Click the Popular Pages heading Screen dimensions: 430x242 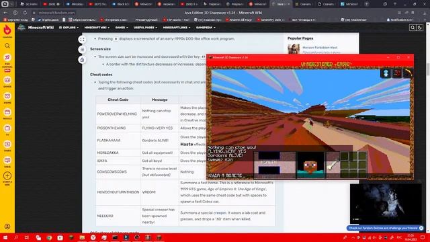[x=300, y=38]
